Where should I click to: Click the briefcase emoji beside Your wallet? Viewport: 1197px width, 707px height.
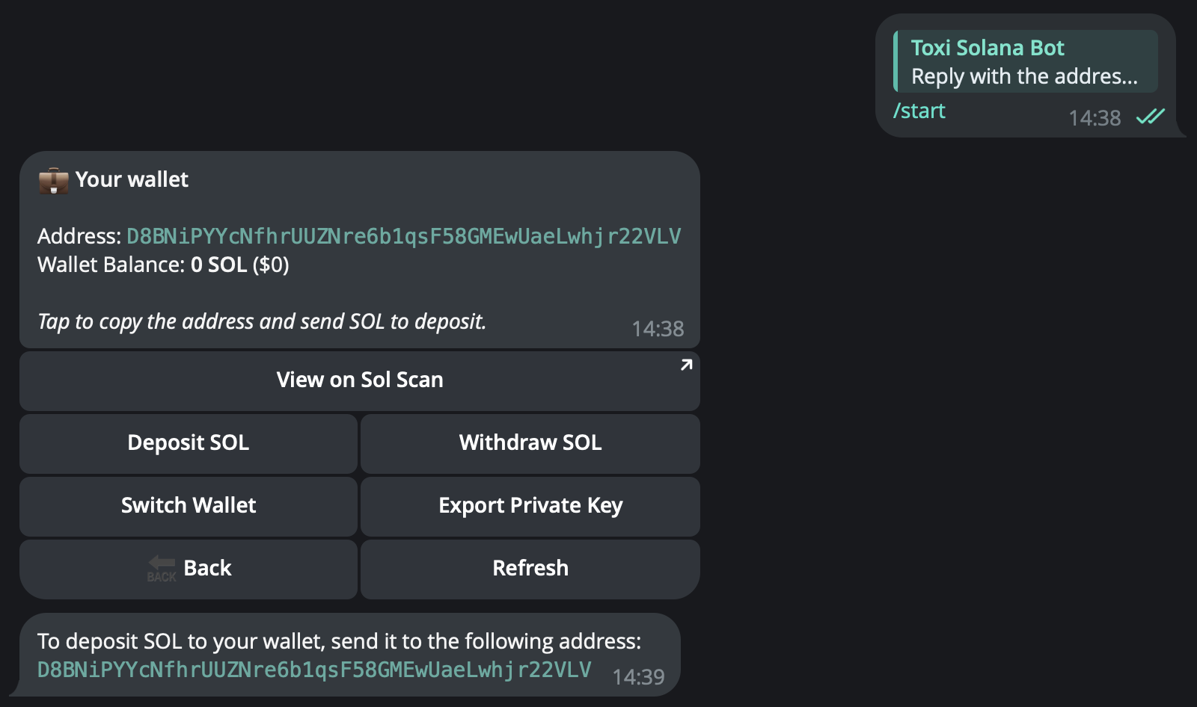(x=53, y=181)
